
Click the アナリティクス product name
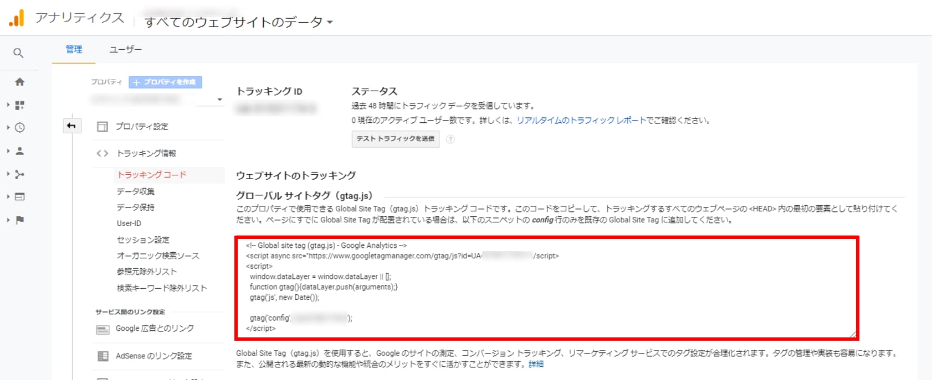coord(80,18)
